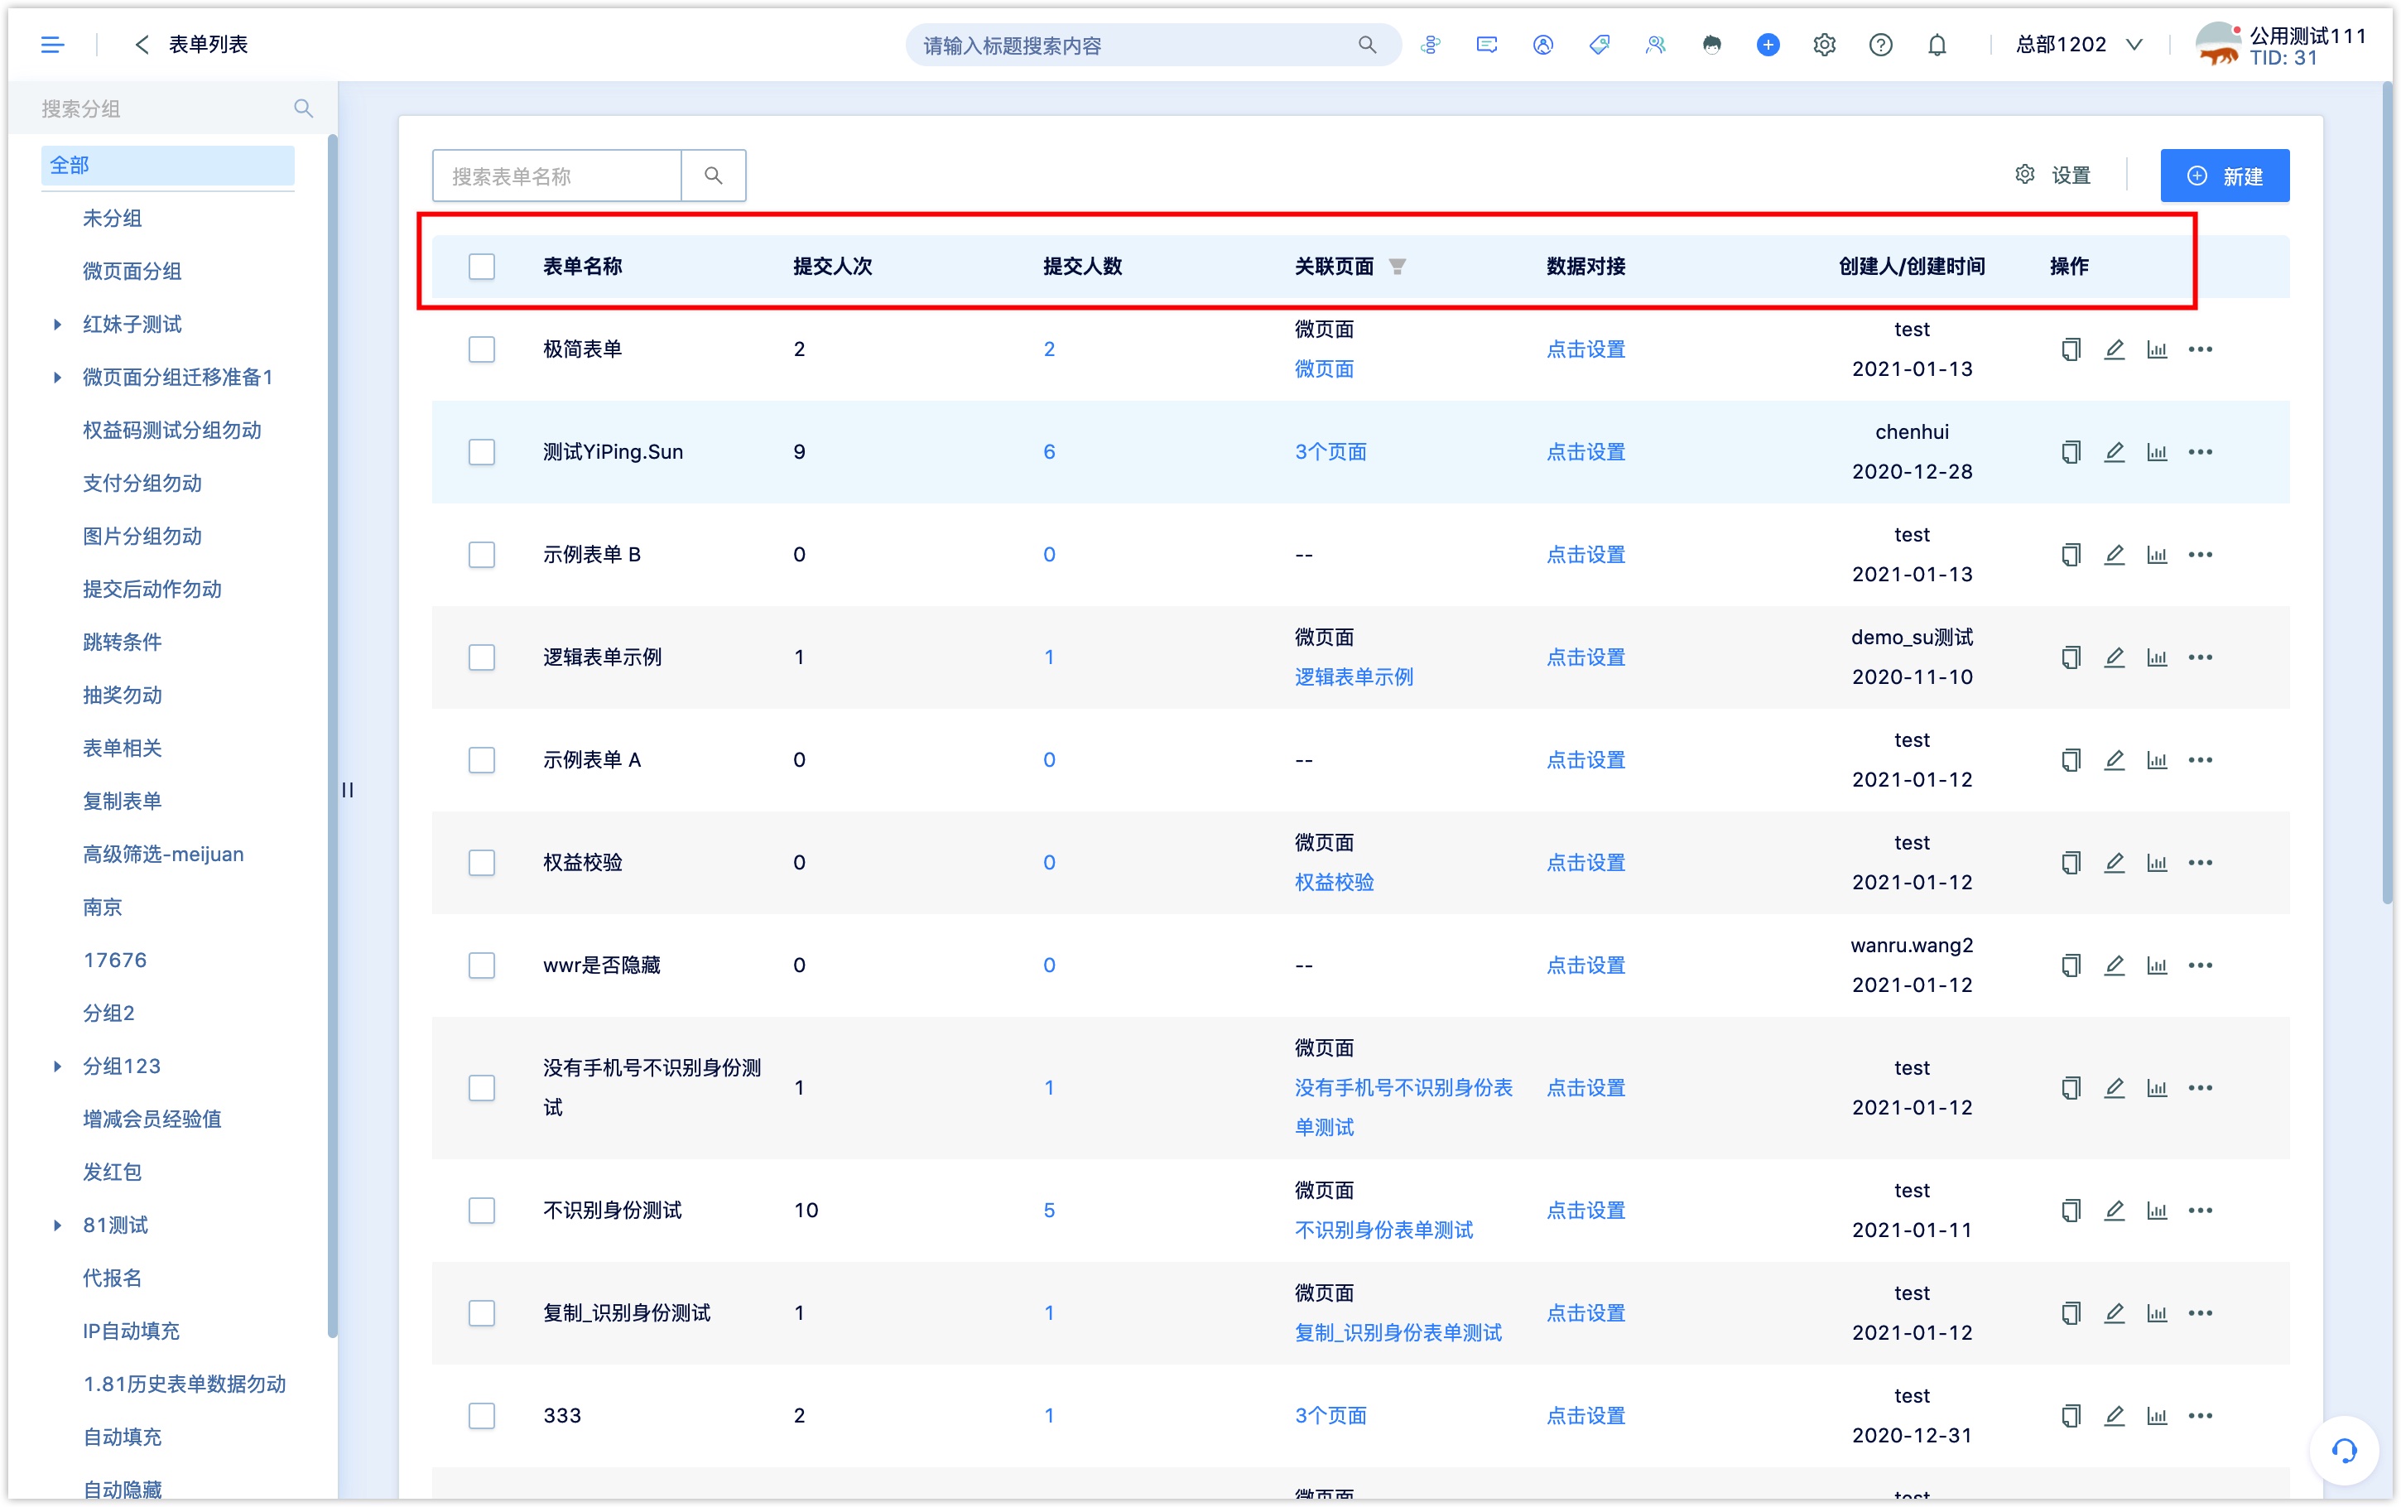This screenshot has width=2401, height=1507.
Task: Open customer support headset button
Action: pyautogui.click(x=2343, y=1450)
